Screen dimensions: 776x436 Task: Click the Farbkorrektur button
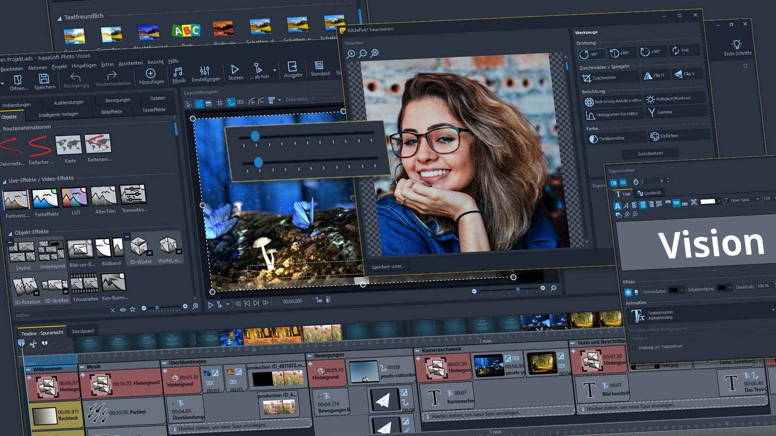click(x=616, y=138)
